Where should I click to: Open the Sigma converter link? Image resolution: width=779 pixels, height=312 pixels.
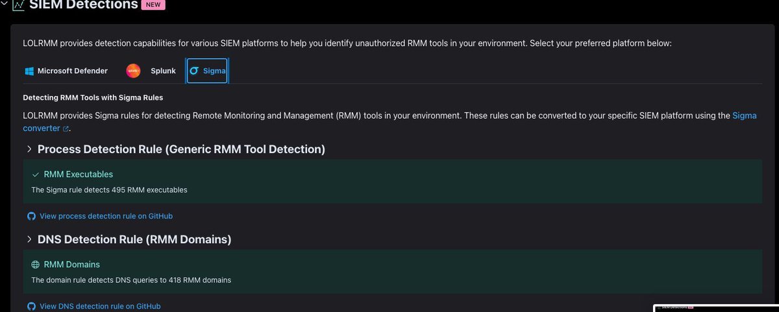[x=744, y=115]
